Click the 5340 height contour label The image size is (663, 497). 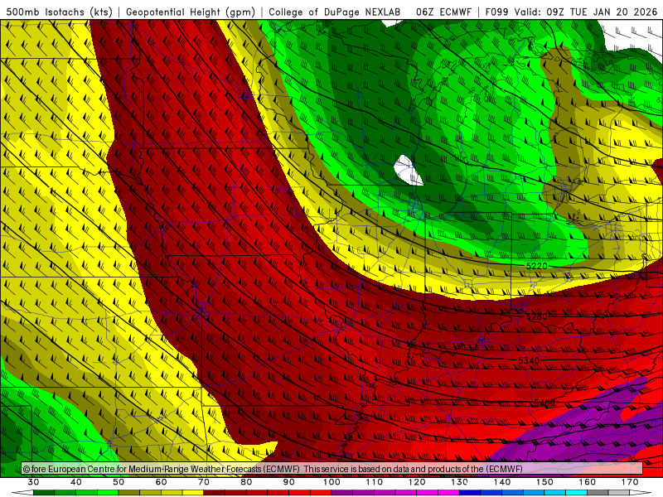coord(529,360)
